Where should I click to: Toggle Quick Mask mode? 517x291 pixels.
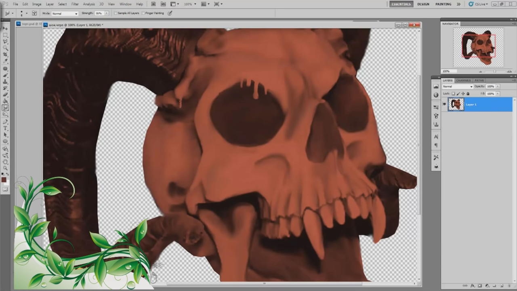point(5,189)
